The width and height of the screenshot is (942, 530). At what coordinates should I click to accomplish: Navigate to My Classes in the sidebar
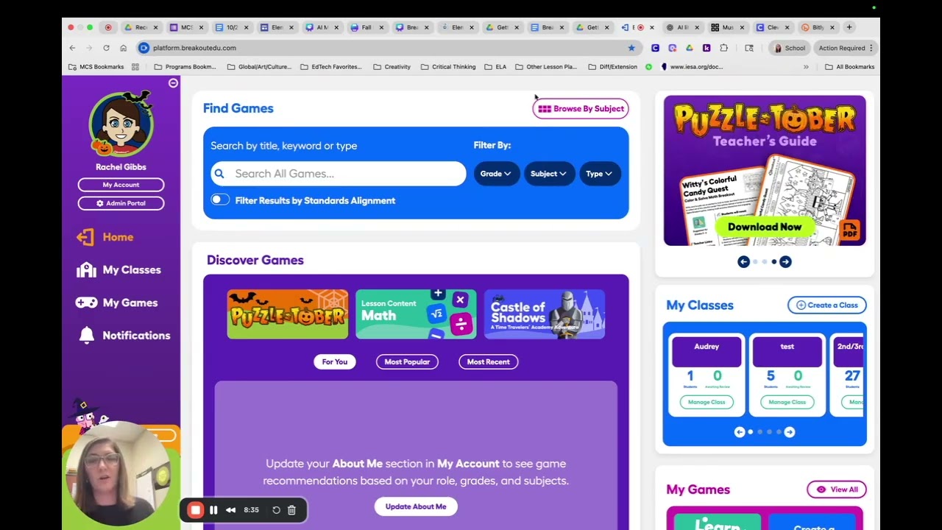coord(132,270)
